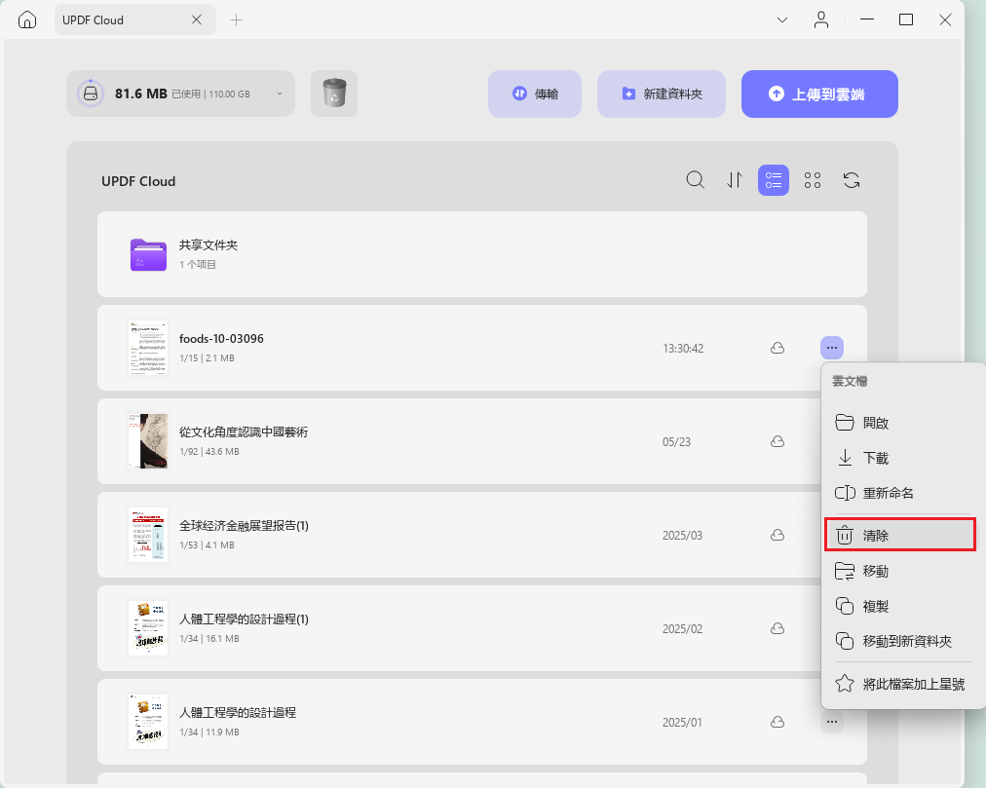
Task: Add a new tab with plus
Action: (x=236, y=20)
